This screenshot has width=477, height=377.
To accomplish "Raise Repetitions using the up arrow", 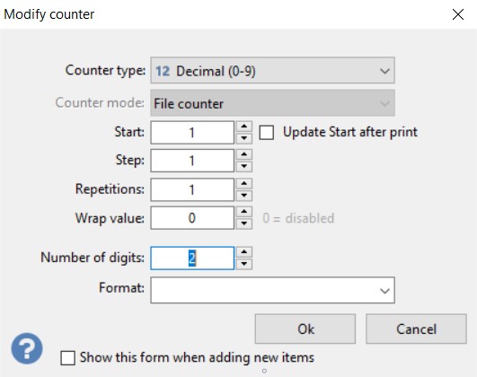I will 244,184.
